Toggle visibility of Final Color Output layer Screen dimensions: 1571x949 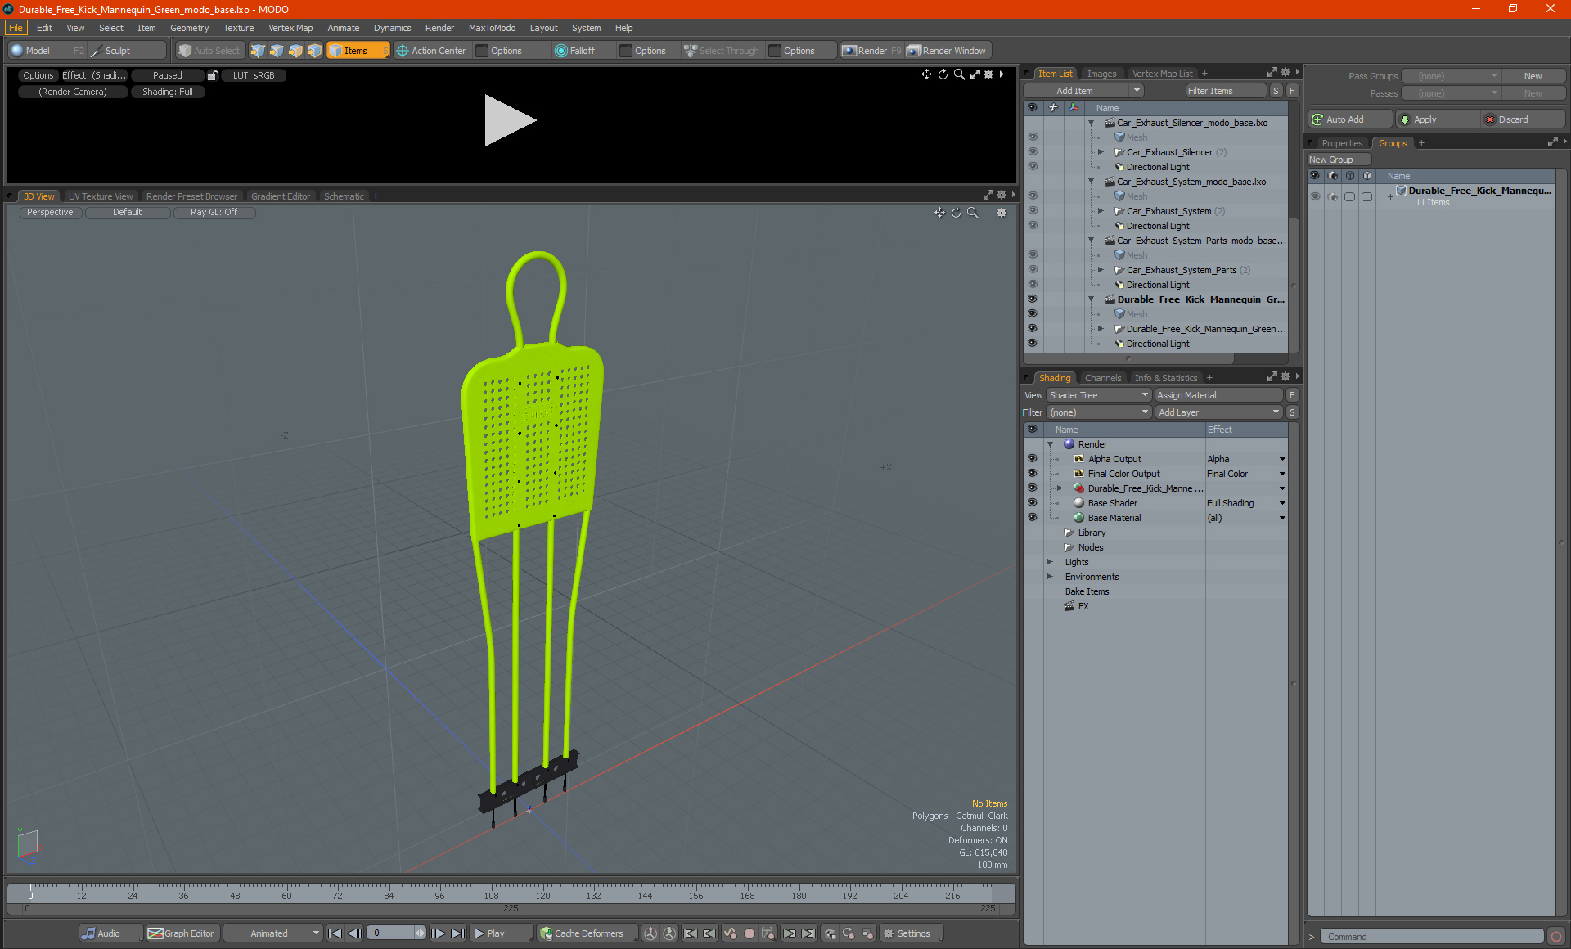click(x=1033, y=474)
